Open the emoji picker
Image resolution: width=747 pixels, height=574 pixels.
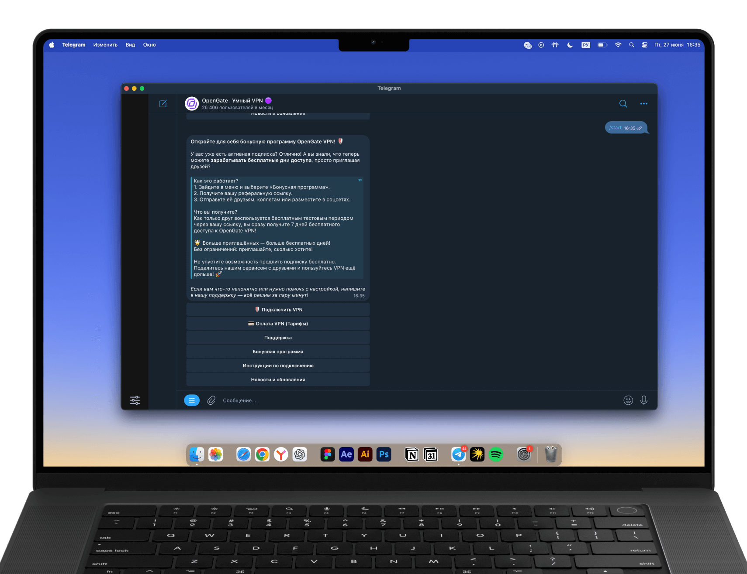click(628, 400)
